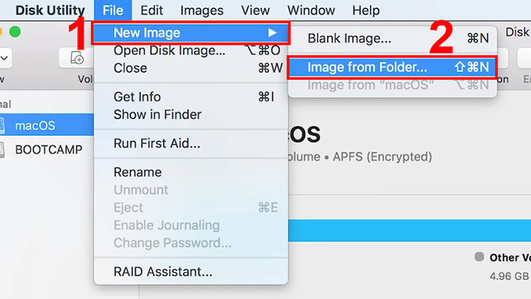Open the Images menu
This screenshot has height=299, width=531.
(x=202, y=10)
